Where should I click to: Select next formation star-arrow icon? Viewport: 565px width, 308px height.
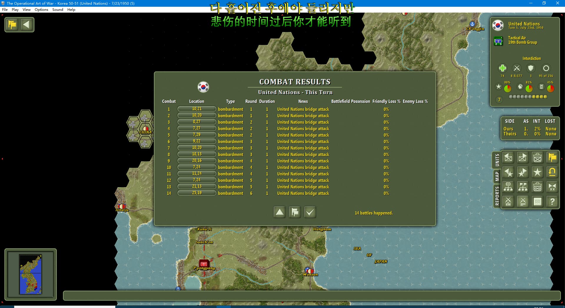pyautogui.click(x=523, y=172)
